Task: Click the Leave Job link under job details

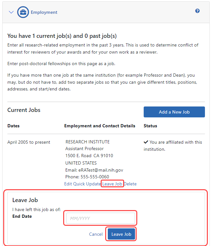Action: (112, 184)
